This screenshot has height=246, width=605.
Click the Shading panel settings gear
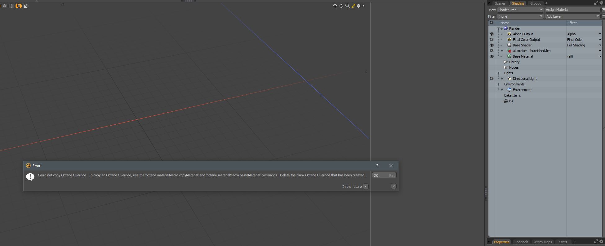click(601, 3)
